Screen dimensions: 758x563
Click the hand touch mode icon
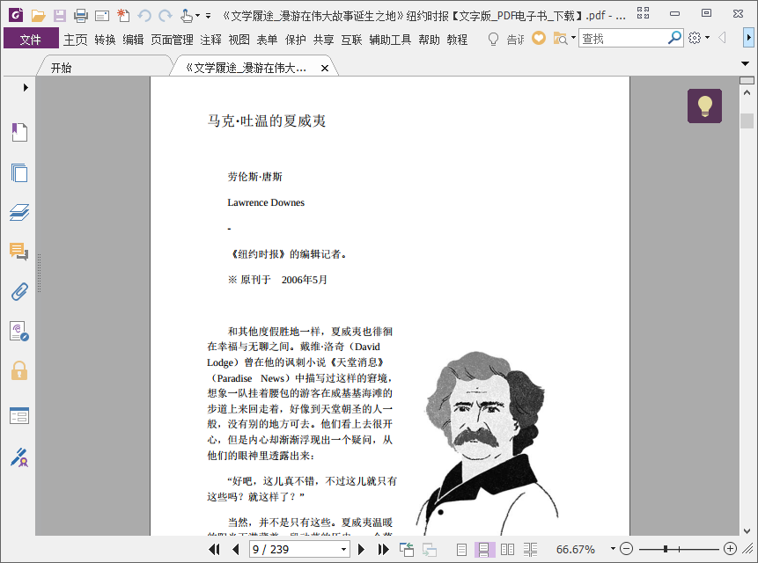187,16
